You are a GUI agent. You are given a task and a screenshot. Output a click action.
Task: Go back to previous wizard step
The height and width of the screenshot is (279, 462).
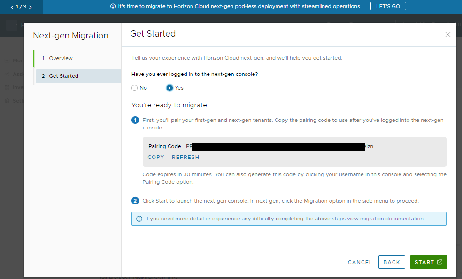coord(392,262)
